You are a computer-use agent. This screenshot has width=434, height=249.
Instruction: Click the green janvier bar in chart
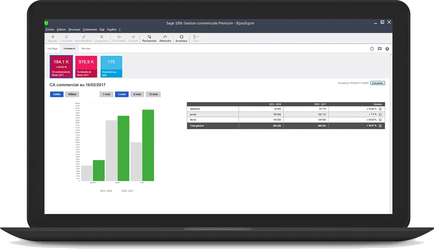click(x=123, y=148)
